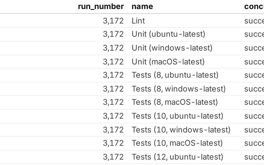Click the Tests (8, ubuntu-latest) name cell
Viewport: 264px width, 165px height.
tap(175, 75)
